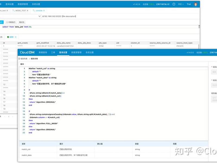Screen dimensions: 217x163
Task: Click the Cloud DM logo in the front window
Action: point(27,52)
